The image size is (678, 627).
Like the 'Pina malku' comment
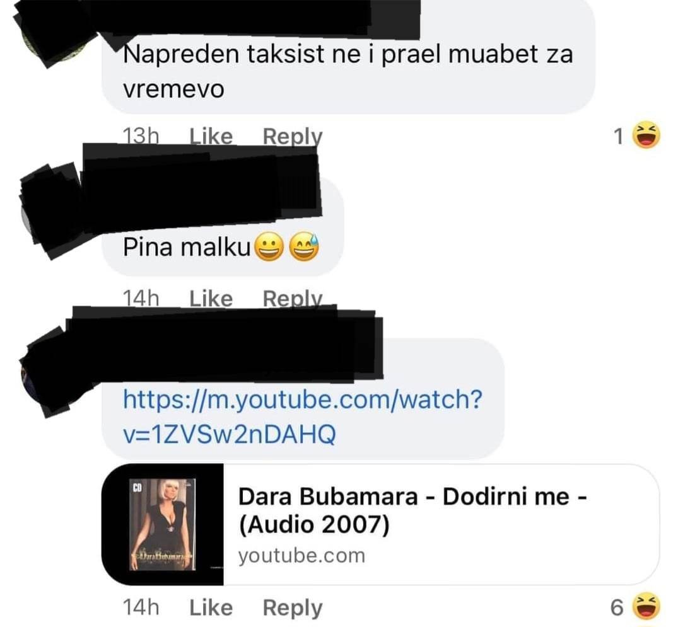click(x=211, y=299)
